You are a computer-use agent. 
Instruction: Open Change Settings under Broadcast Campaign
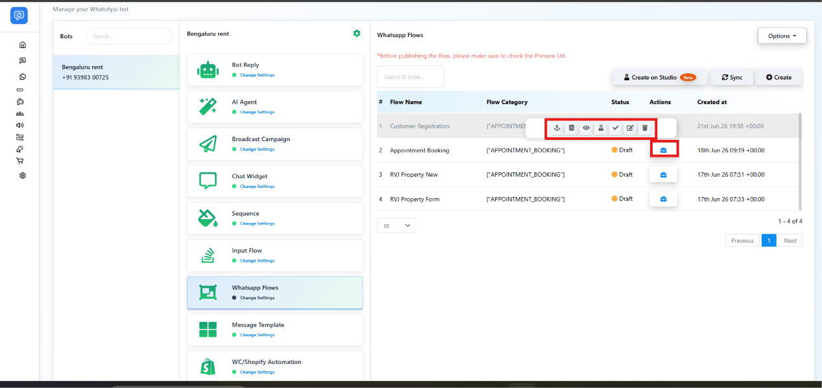click(257, 149)
